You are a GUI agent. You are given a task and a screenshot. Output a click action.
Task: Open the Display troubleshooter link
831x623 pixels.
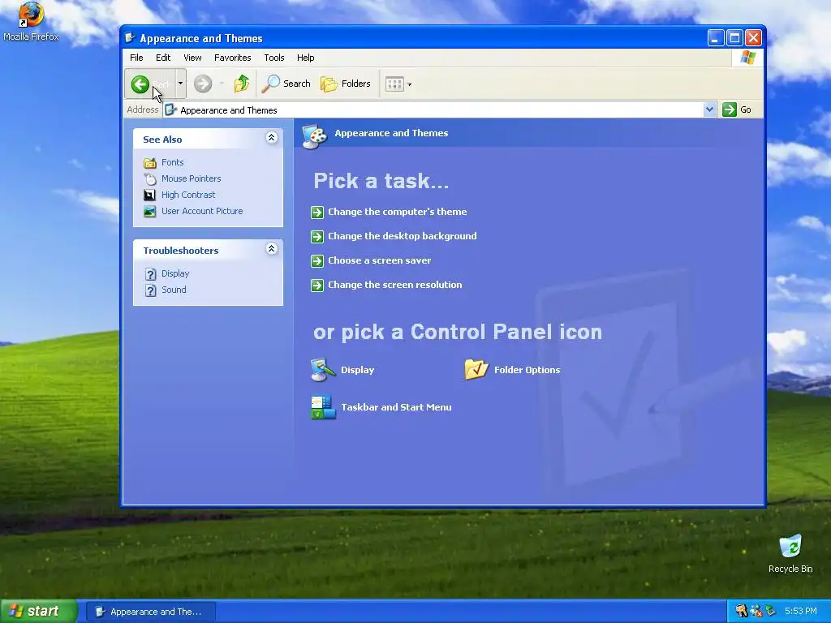(175, 273)
